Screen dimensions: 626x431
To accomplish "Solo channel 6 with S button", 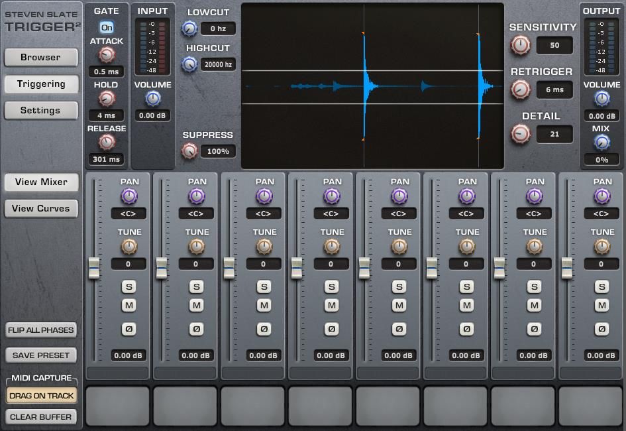I will (467, 286).
